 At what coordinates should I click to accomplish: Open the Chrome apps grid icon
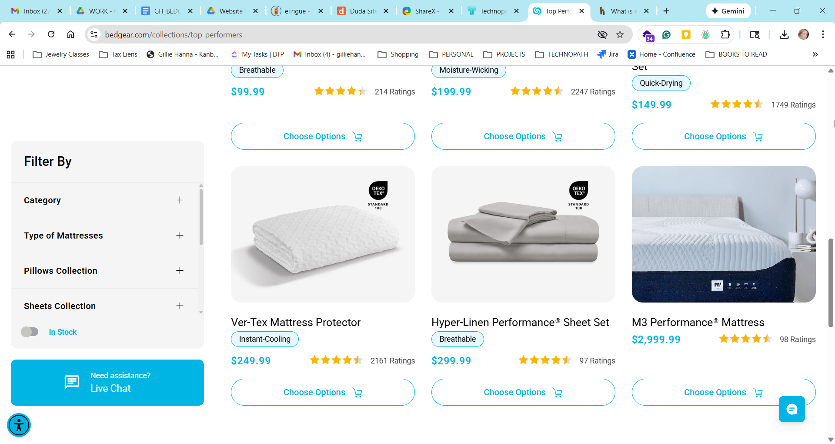click(11, 54)
